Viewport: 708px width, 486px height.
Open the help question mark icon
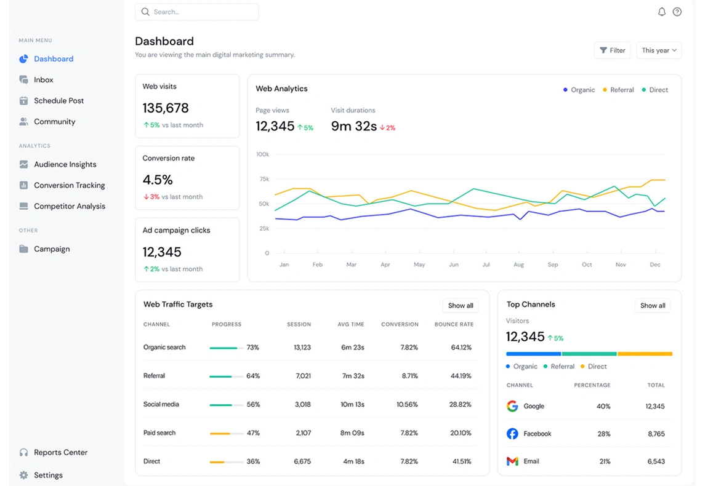click(677, 12)
